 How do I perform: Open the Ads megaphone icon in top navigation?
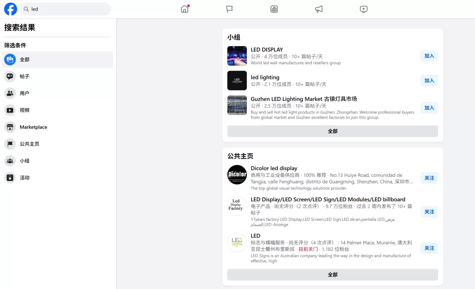(319, 9)
